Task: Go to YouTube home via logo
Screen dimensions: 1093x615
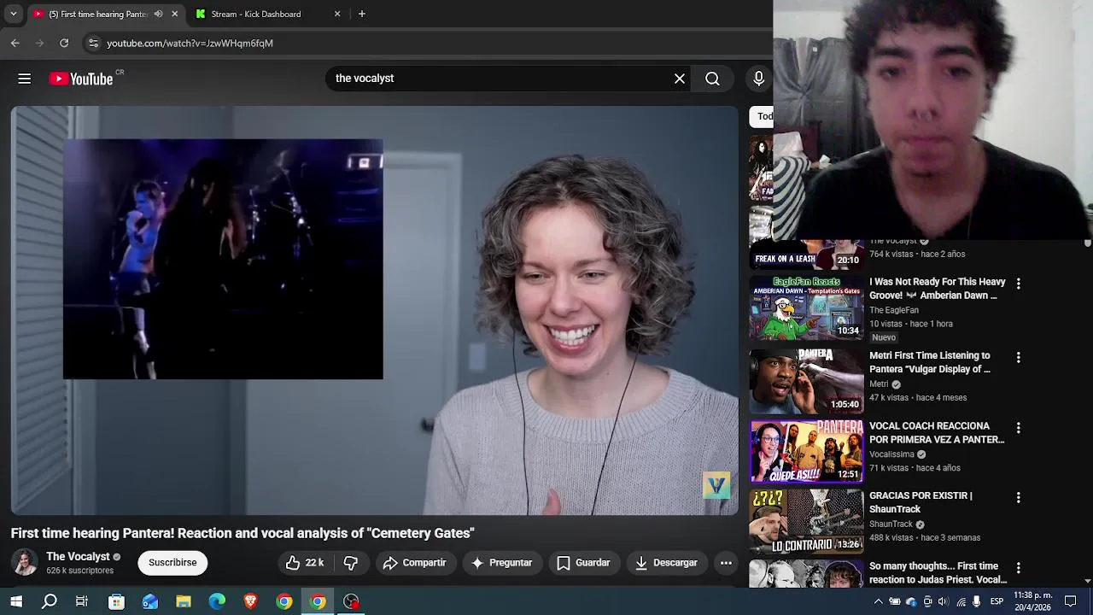Action: click(81, 79)
